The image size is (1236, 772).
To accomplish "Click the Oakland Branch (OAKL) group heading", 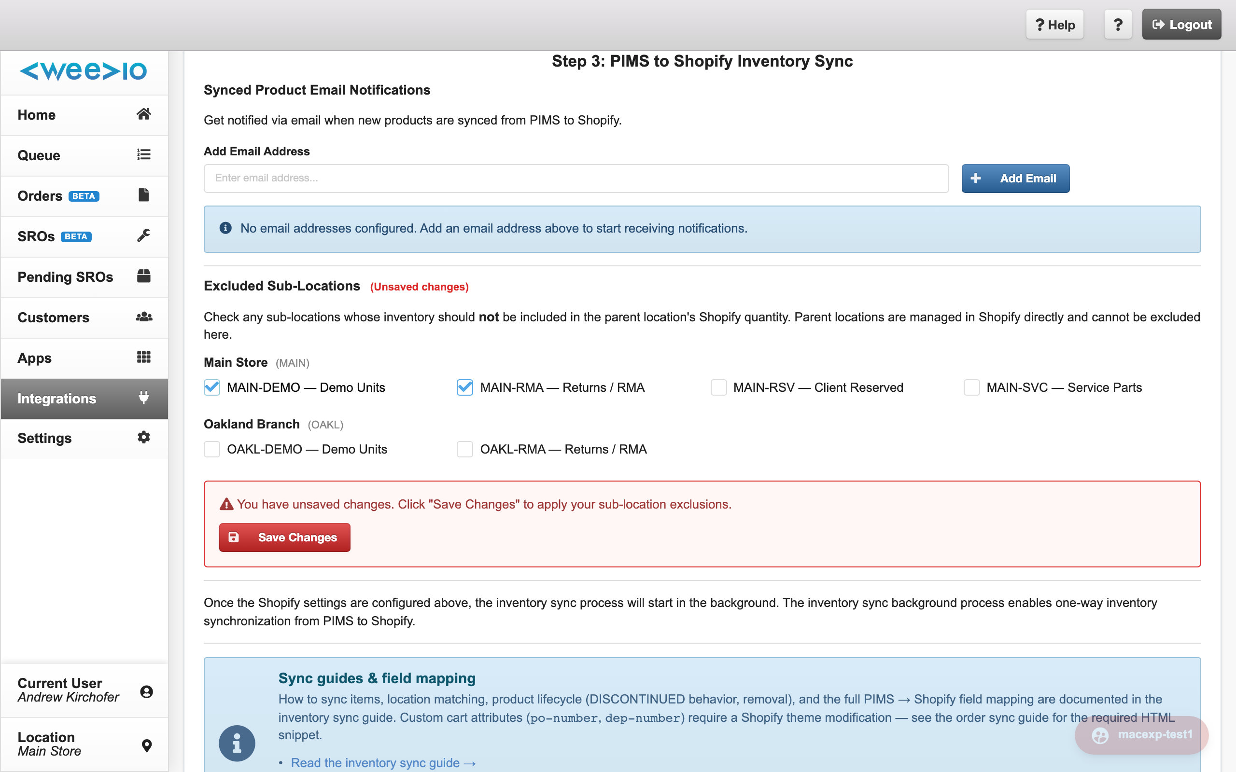I will 273,424.
